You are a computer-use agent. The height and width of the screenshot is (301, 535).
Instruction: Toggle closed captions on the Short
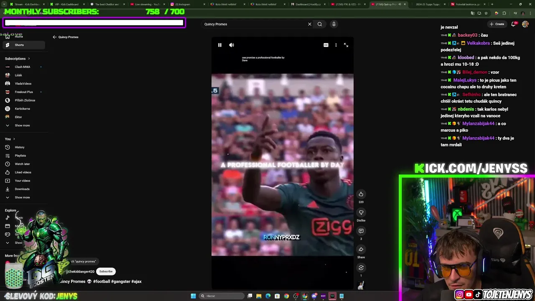(326, 45)
